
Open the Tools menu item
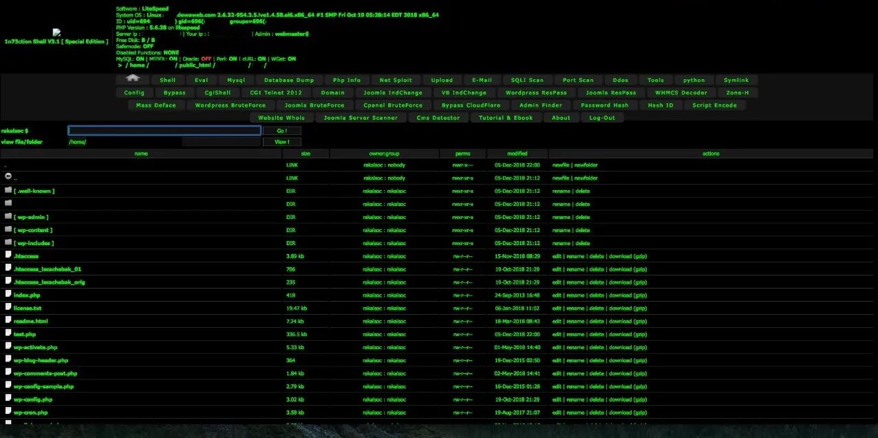[656, 80]
